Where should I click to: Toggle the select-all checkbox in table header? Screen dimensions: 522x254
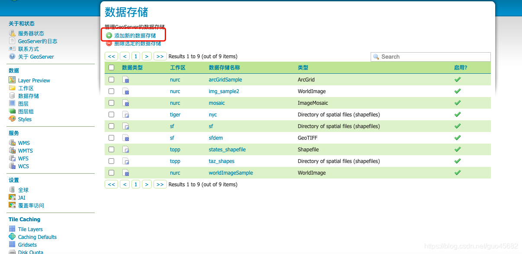click(x=112, y=67)
